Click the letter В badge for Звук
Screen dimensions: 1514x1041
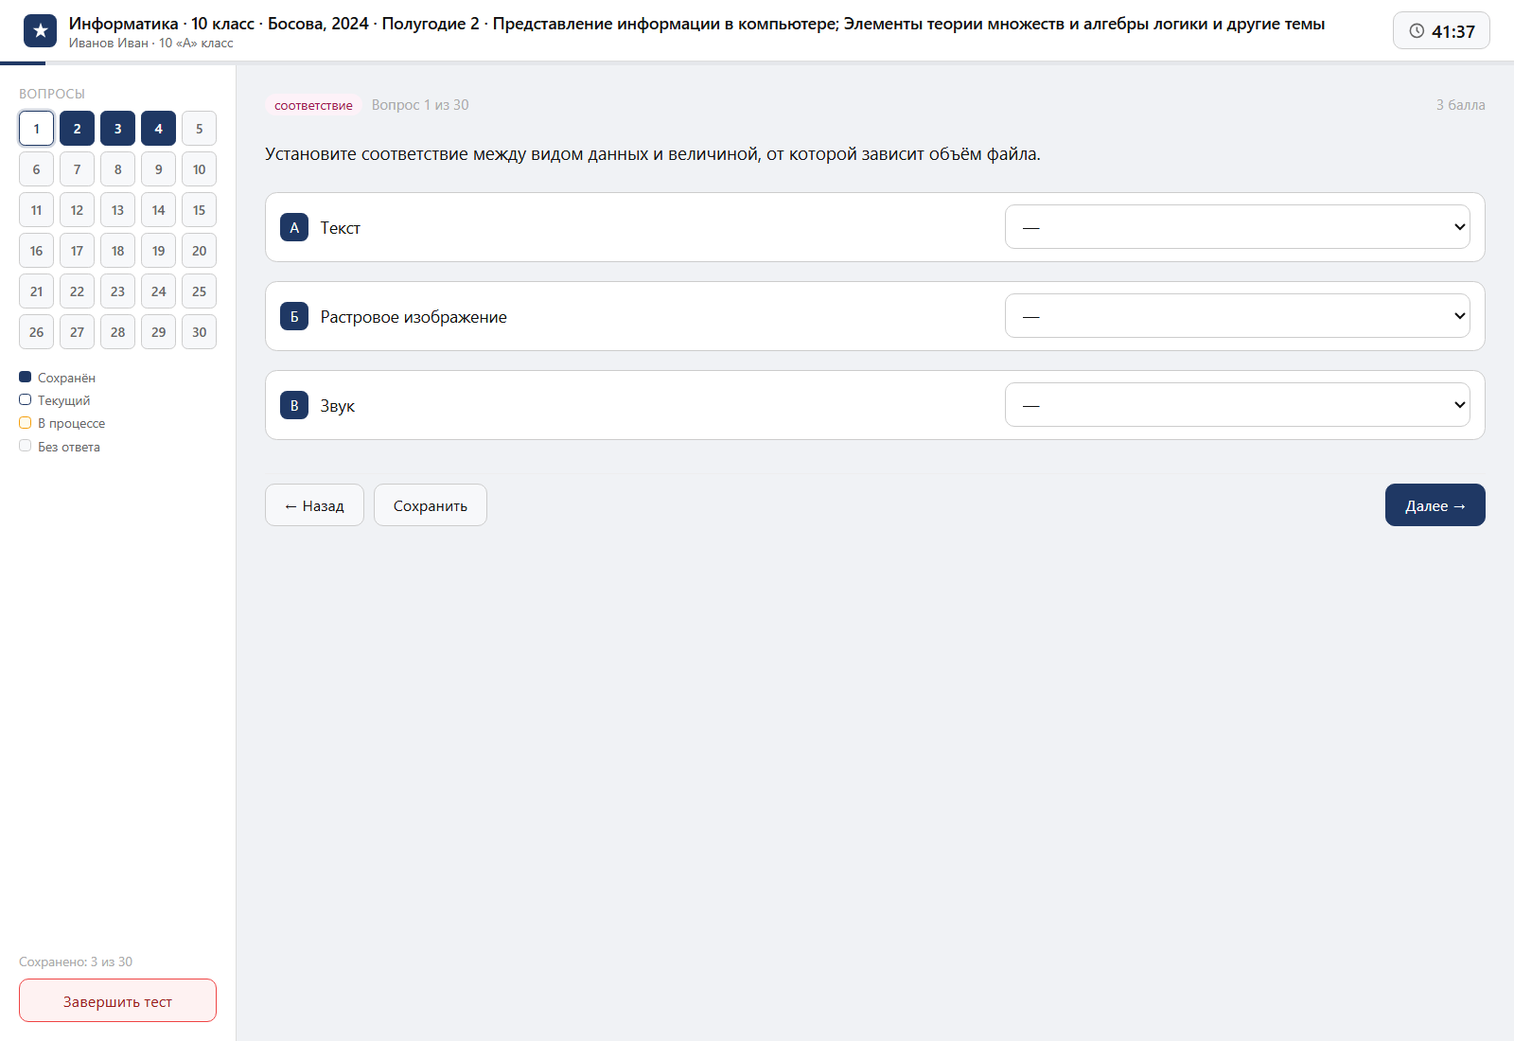294,405
